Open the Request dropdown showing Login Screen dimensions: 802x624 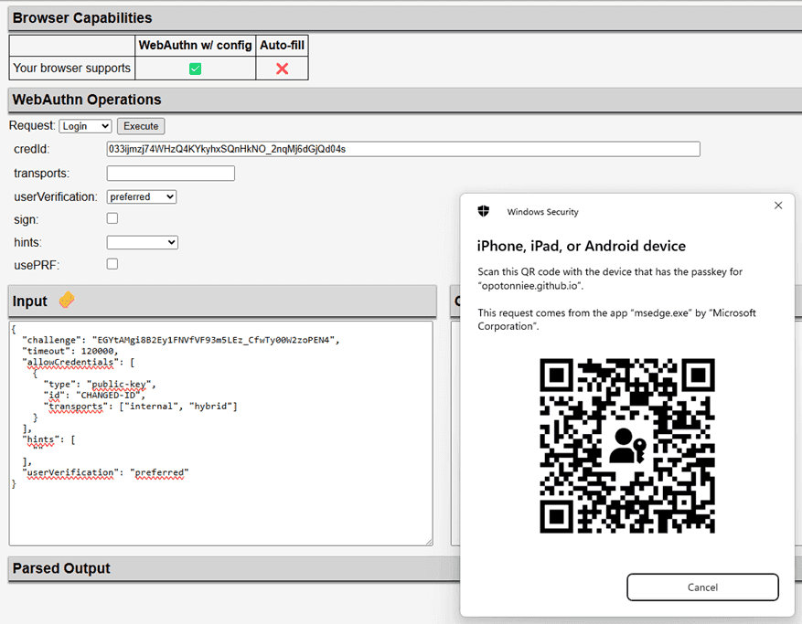(85, 126)
